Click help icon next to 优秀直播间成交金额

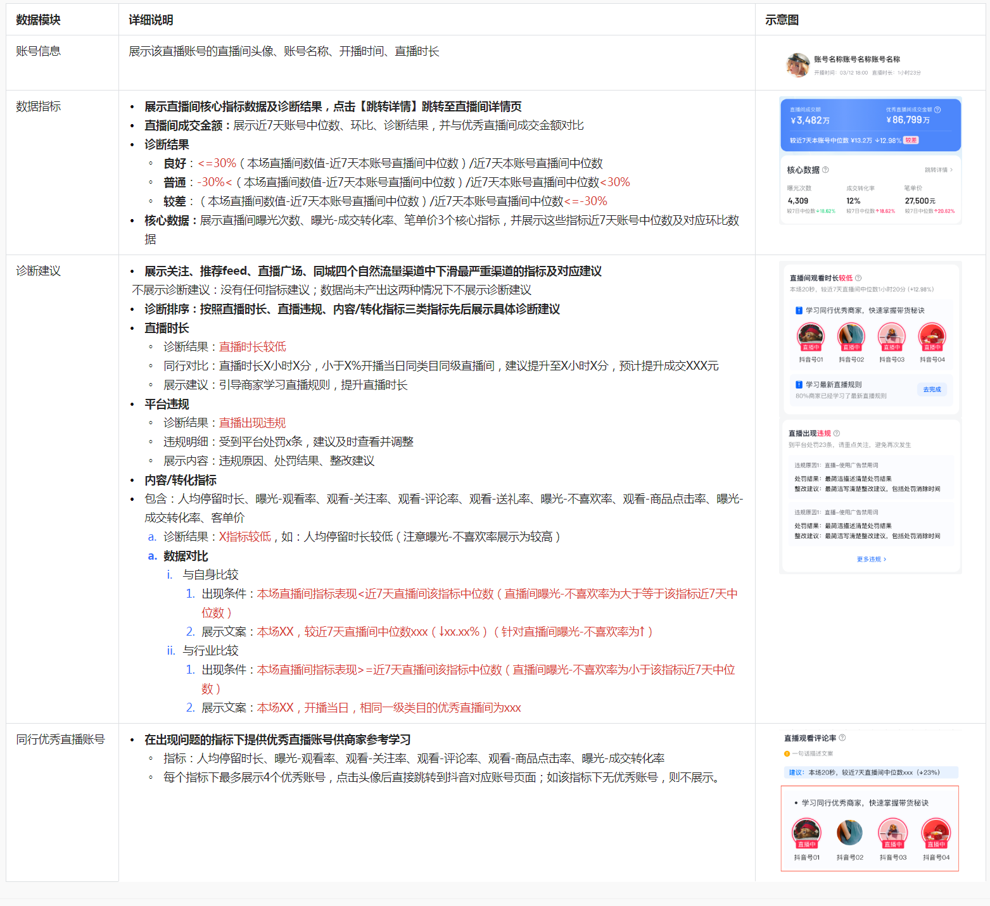937,110
